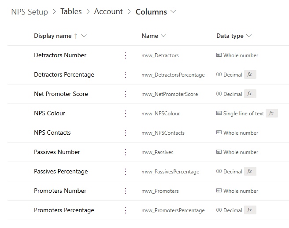Open the NPS Contacts column
Screen dimensions: 289x228
coord(52,133)
